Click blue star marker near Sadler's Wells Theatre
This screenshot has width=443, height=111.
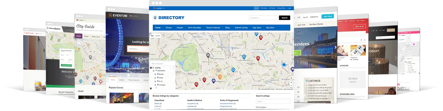[x=244, y=57]
